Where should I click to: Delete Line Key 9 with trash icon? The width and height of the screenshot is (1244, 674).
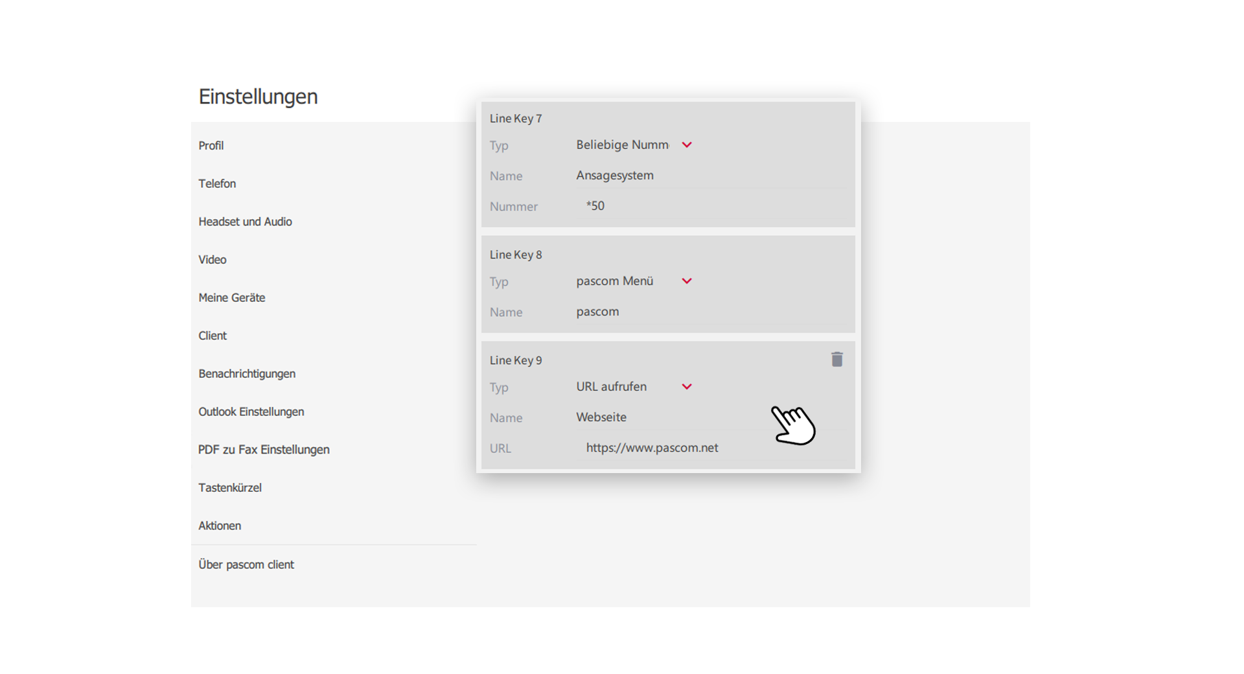click(836, 359)
